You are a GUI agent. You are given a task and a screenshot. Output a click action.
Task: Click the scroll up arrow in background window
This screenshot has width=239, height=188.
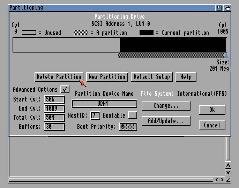coord(228,165)
